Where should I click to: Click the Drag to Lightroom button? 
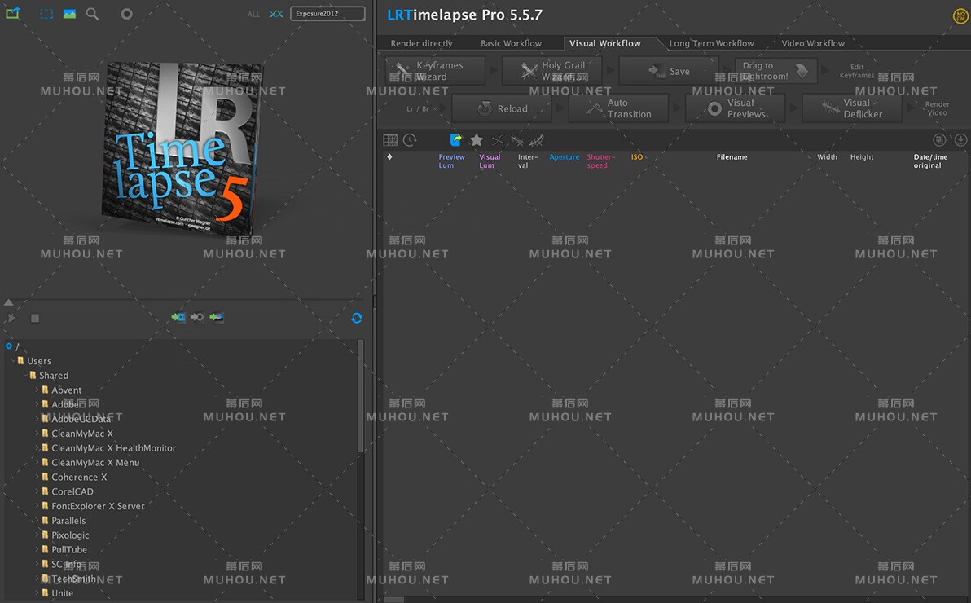point(776,71)
